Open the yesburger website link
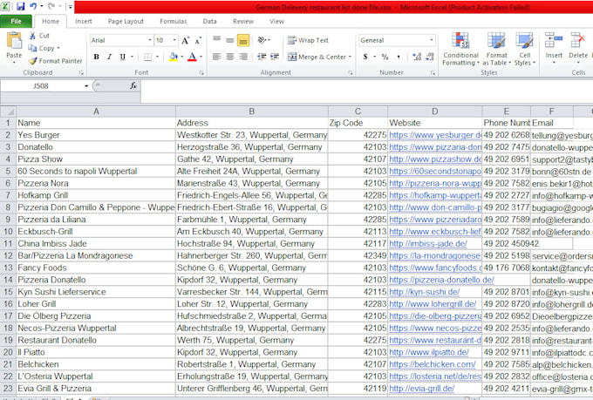Viewport: 593px width, 400px height. [x=435, y=135]
